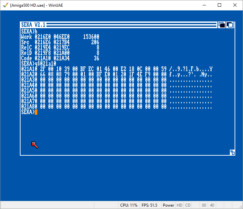Click the Code end address 021A34
The height and width of the screenshot is (209, 243).
[x=62, y=58]
